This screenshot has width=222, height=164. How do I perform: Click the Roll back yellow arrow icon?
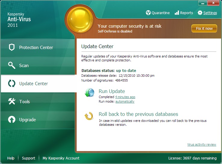[89, 116]
